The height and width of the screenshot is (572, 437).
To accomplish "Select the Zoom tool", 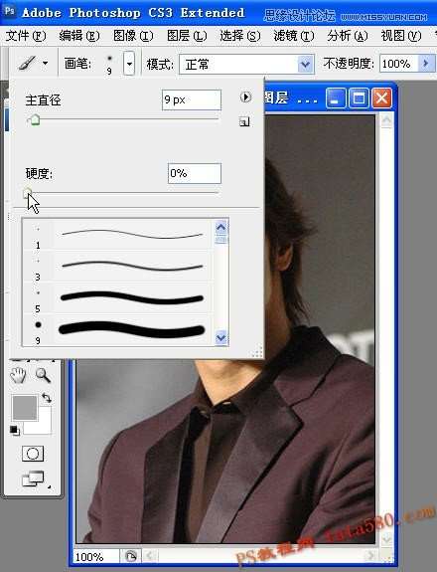I will coord(43,375).
